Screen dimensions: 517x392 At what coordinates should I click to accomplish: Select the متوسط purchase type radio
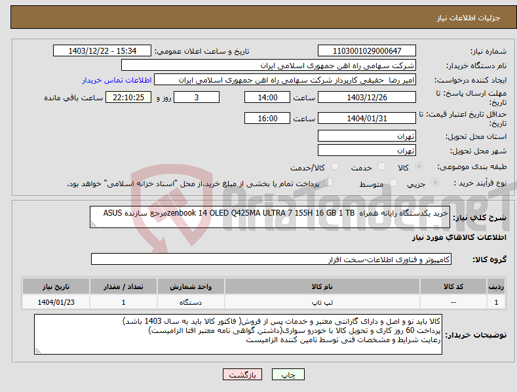coord(393,182)
